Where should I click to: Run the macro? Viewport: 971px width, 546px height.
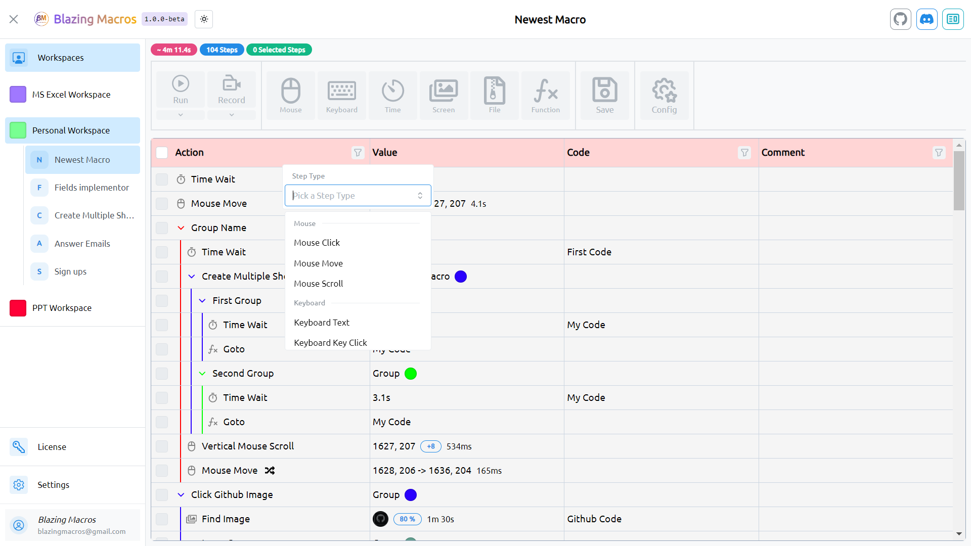(x=181, y=89)
